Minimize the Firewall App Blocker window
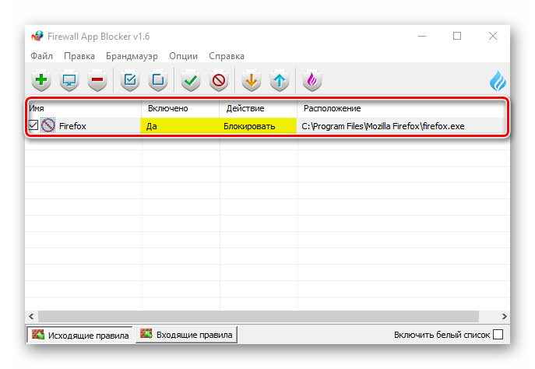Viewport: 535px width, 369px height. [422, 36]
